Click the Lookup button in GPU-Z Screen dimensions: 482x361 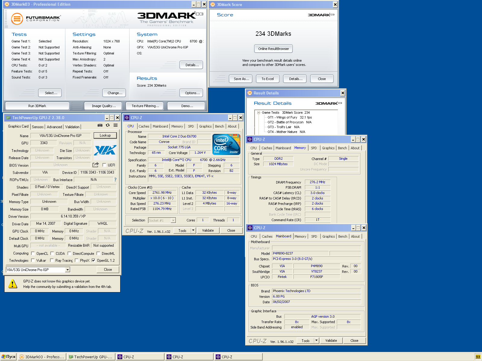click(x=105, y=135)
